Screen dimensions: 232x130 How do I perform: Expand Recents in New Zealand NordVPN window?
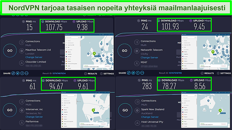(183, 99)
